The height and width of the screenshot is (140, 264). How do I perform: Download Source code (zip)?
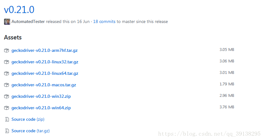pos(28,119)
